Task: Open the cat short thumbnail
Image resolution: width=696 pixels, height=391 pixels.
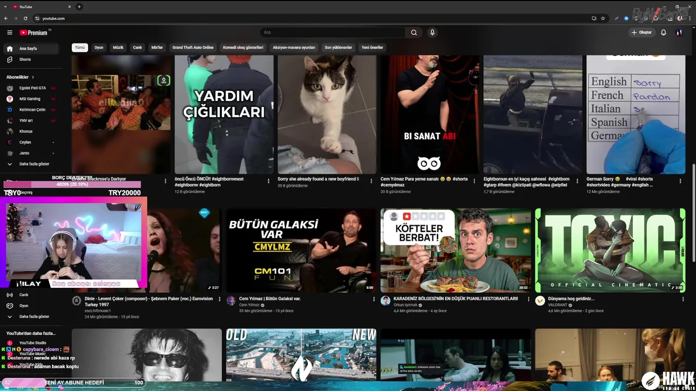Action: coord(327,114)
